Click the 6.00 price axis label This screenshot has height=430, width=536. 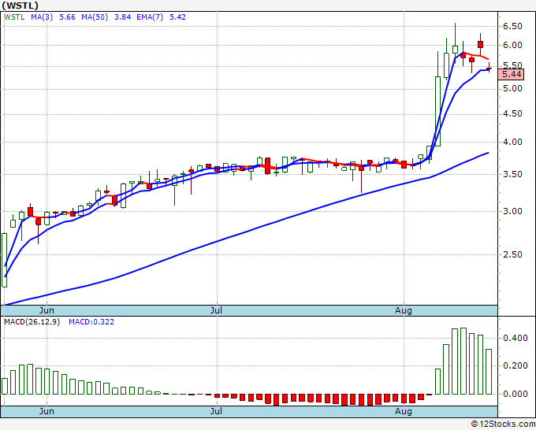[x=512, y=45]
